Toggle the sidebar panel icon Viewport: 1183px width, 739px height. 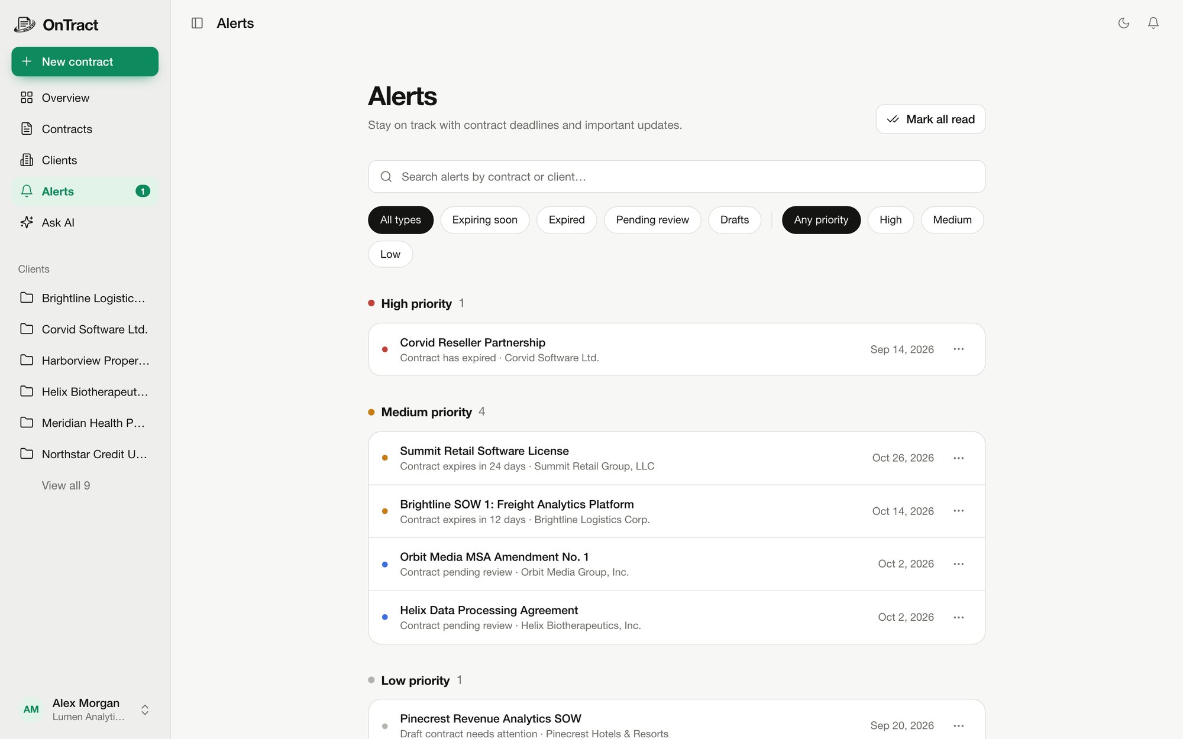197,23
